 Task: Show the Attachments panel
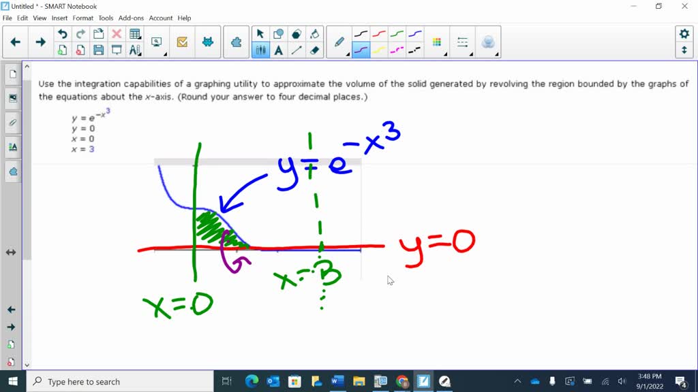click(x=12, y=122)
